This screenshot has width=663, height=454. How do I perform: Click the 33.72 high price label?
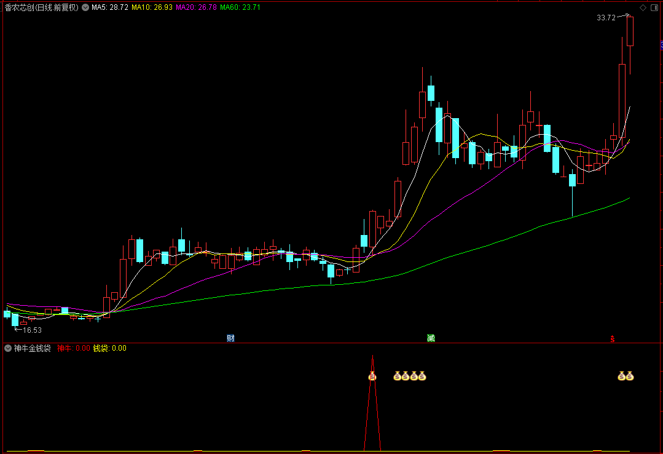(606, 18)
